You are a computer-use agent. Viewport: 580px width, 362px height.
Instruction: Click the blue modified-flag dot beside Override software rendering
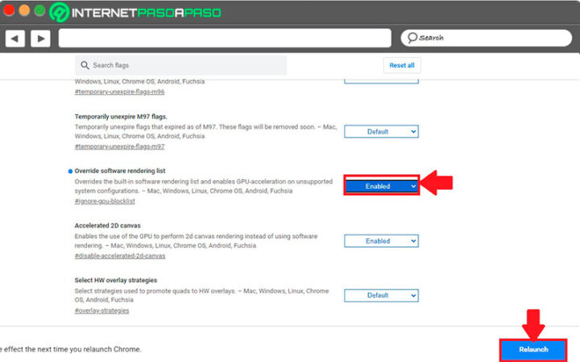70,171
